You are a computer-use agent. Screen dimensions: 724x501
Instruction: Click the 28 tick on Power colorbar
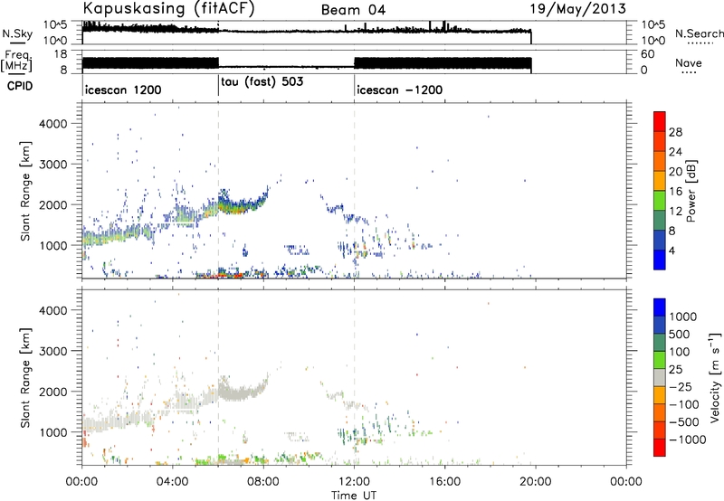pos(675,132)
